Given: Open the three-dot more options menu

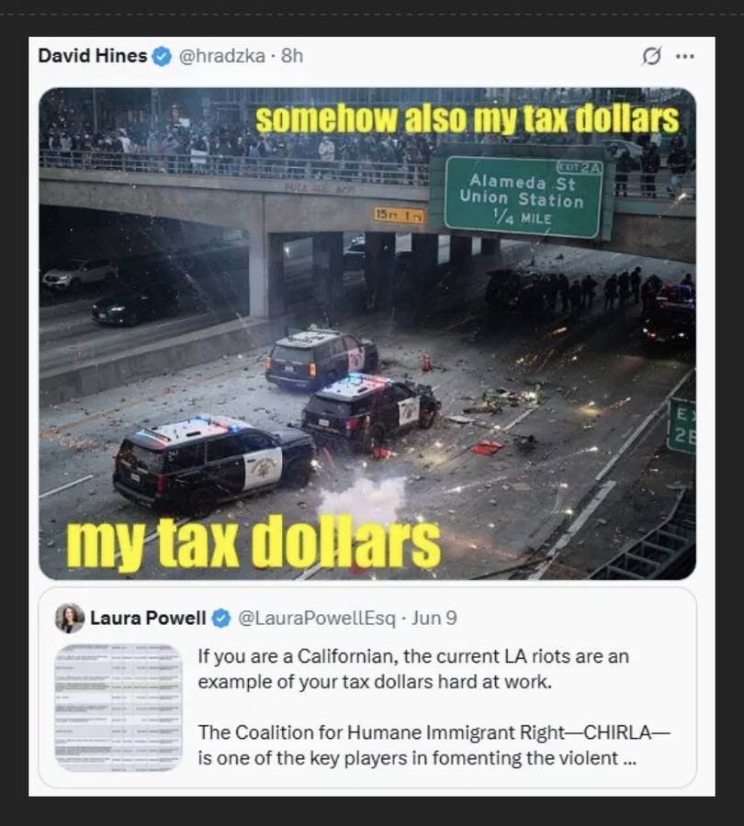Looking at the screenshot, I should [685, 56].
